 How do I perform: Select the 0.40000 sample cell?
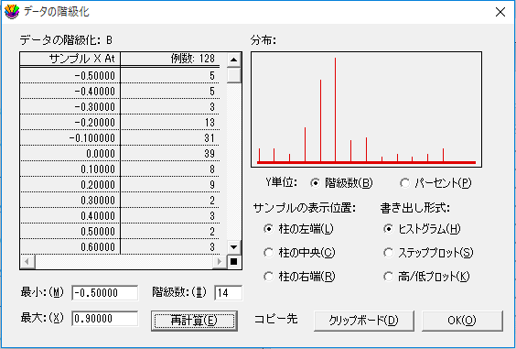click(70, 216)
